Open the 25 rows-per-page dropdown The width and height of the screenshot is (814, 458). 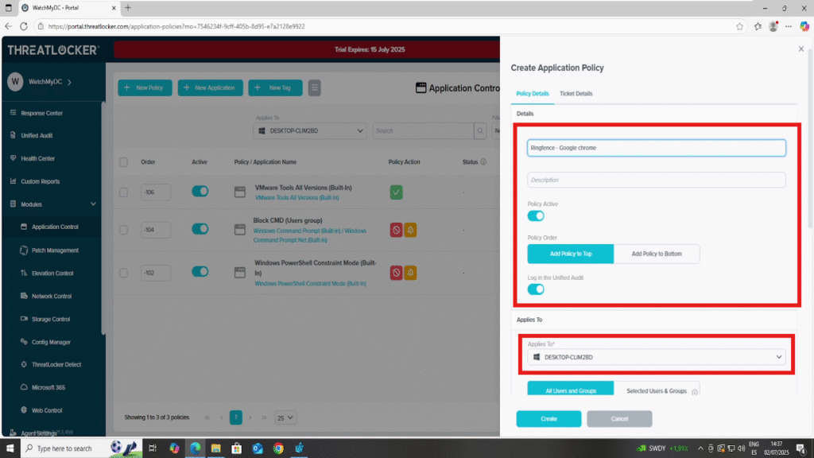click(x=285, y=417)
